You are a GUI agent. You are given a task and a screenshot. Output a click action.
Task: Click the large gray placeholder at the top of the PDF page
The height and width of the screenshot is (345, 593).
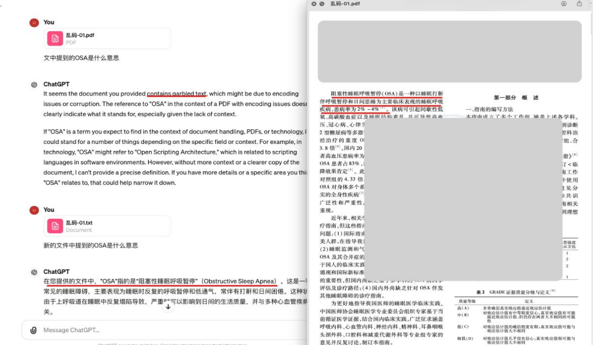[449, 51]
